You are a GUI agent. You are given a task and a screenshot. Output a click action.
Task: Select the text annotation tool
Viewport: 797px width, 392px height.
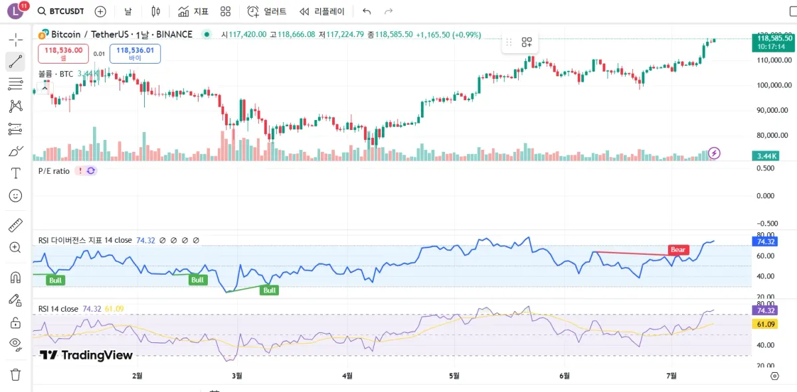click(15, 173)
